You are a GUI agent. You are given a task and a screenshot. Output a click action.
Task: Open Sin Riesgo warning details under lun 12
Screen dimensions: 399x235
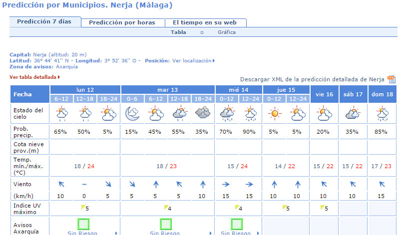tap(83, 233)
